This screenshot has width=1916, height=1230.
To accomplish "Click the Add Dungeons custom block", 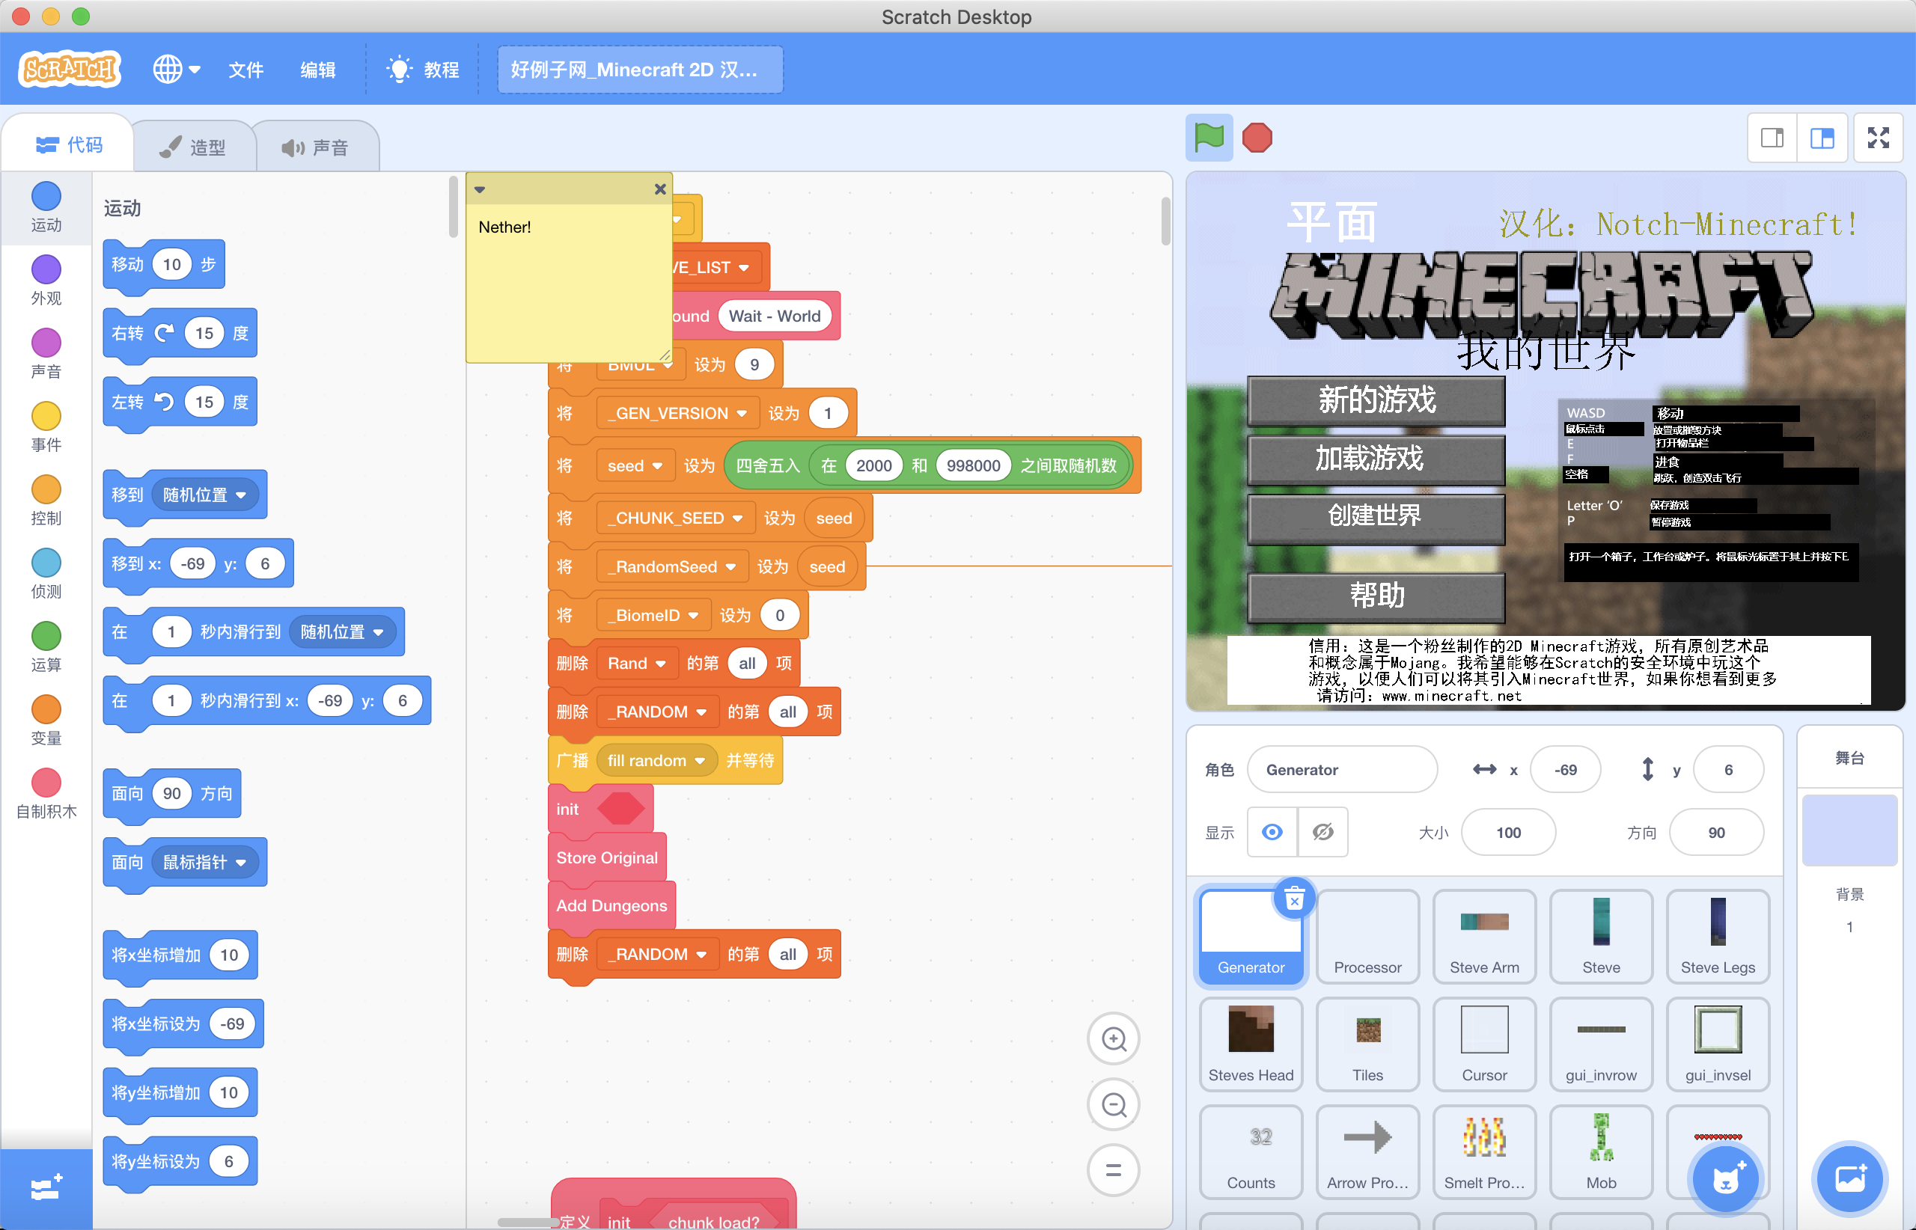I will pyautogui.click(x=611, y=906).
